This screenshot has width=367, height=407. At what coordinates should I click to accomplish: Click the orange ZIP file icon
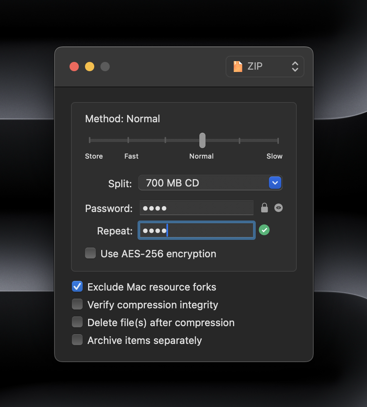pyautogui.click(x=238, y=67)
